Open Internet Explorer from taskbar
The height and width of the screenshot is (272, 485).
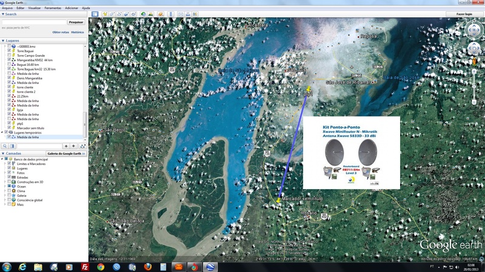[22, 267]
